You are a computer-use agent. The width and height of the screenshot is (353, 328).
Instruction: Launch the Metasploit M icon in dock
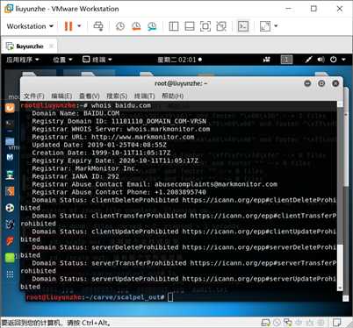tap(10, 158)
